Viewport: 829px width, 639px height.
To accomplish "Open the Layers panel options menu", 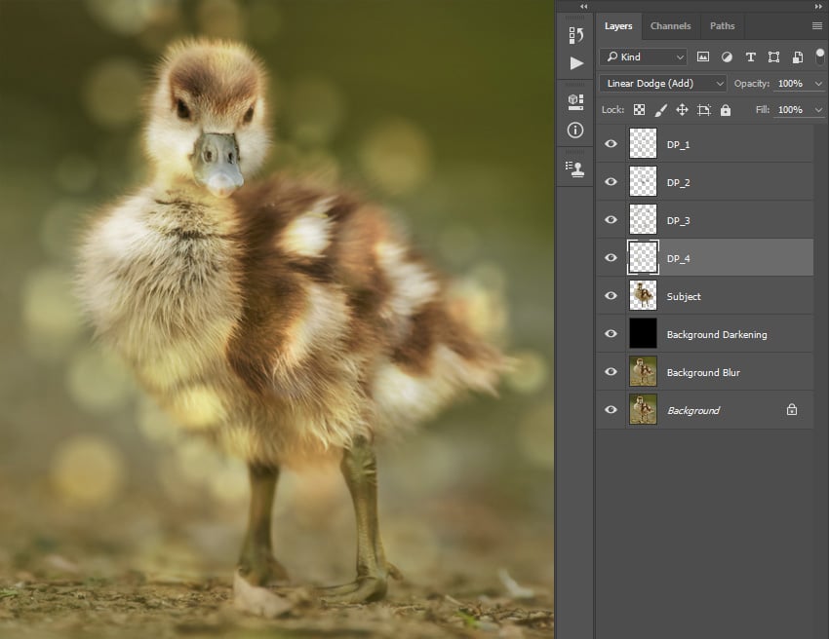I will 816,26.
